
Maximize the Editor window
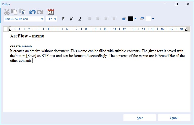click(x=176, y=4)
